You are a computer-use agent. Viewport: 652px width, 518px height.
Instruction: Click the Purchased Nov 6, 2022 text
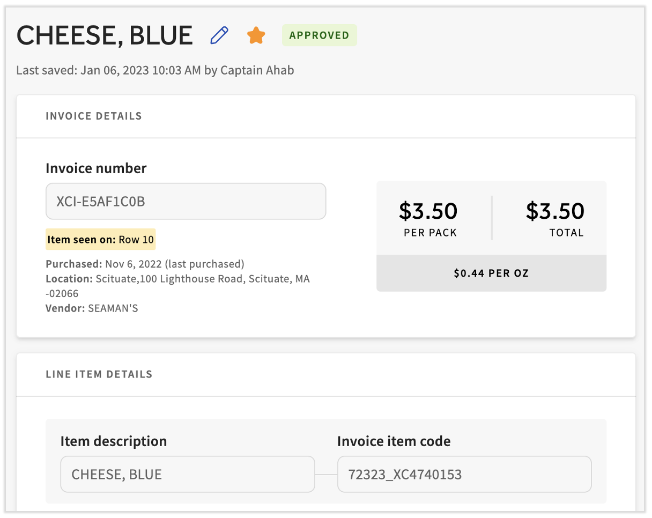[145, 264]
